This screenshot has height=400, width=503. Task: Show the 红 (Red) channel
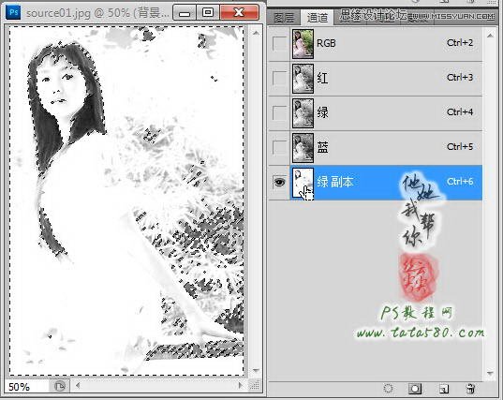[x=279, y=78]
